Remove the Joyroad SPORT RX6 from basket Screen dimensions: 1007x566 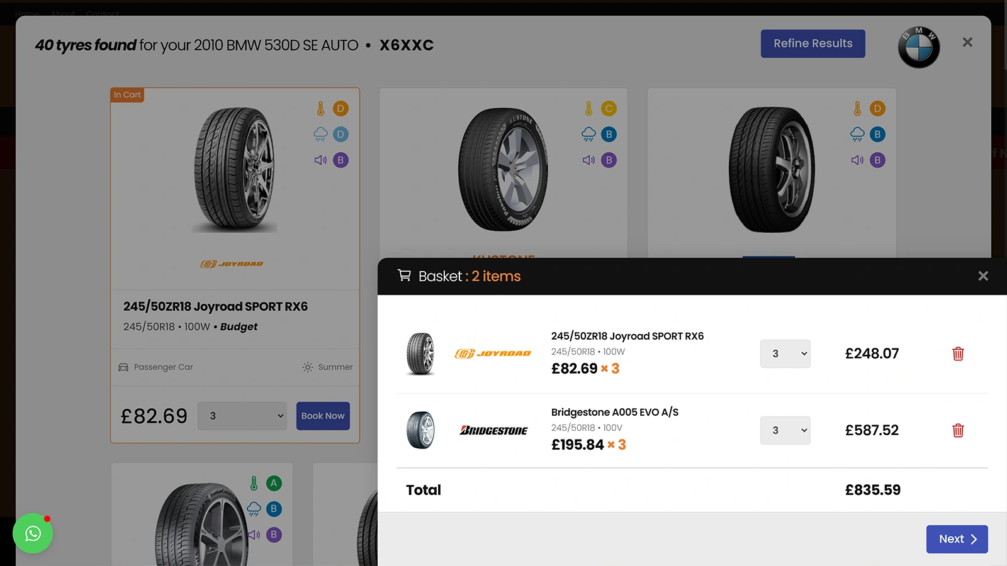tap(958, 353)
